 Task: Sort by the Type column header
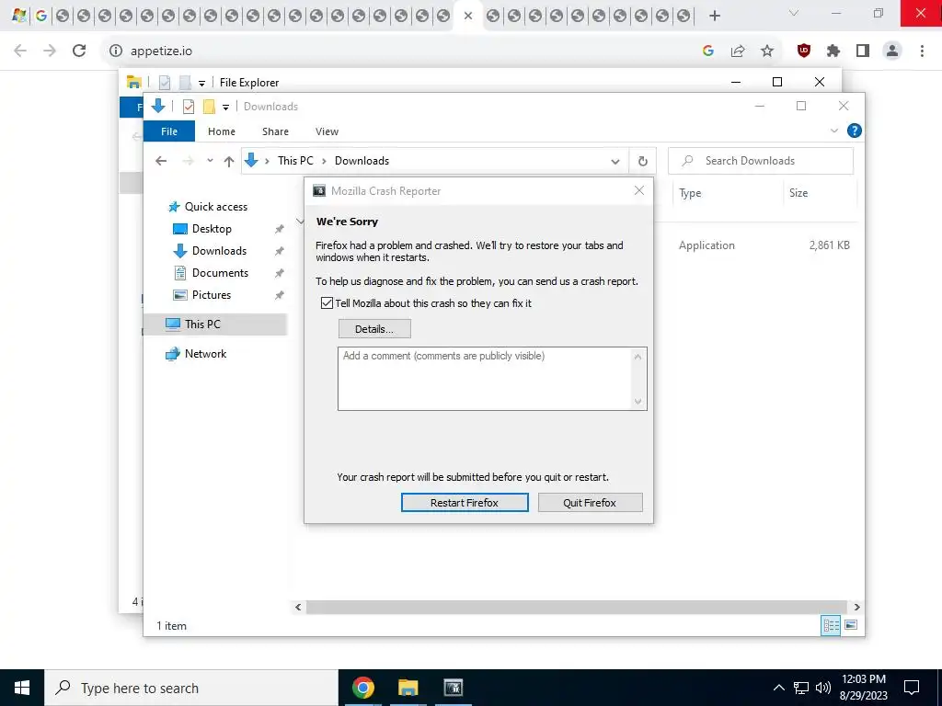tap(690, 193)
